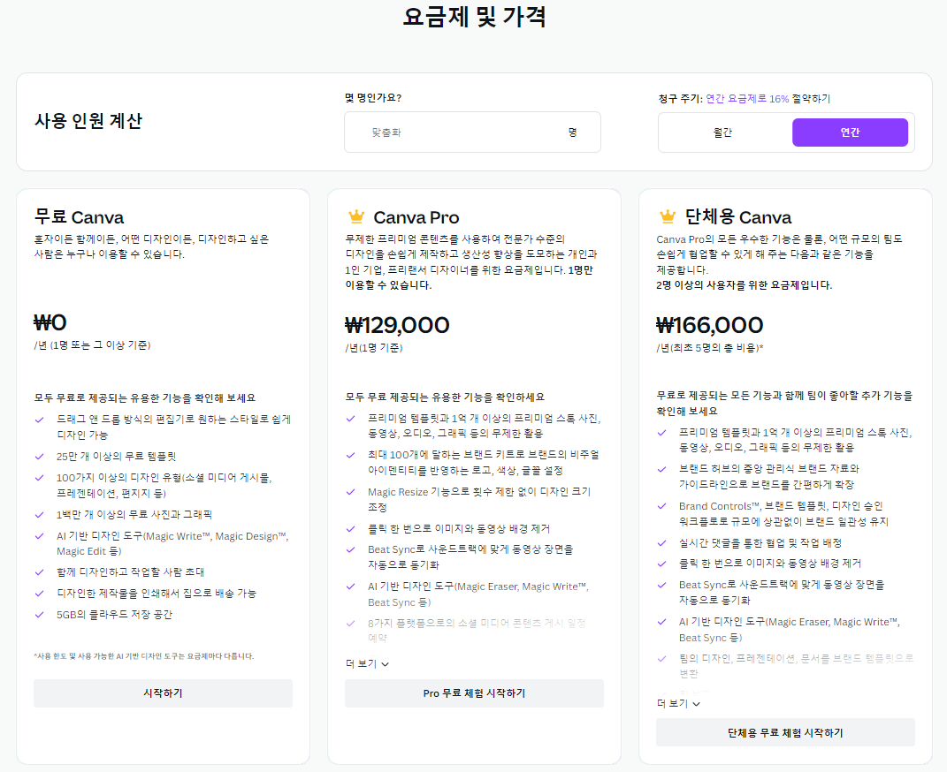This screenshot has height=772, width=947.
Task: Click the checkmark beside 25만 개 이상의 무료 템플릿
Action: (40, 457)
